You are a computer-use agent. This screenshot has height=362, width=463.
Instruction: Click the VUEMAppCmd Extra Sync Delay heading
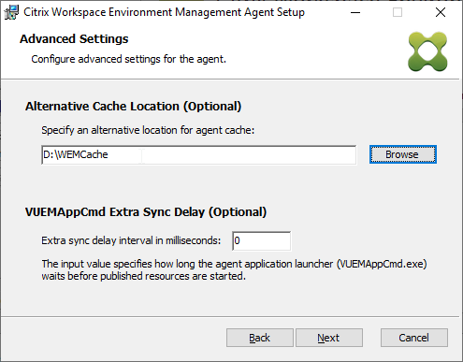(x=146, y=212)
